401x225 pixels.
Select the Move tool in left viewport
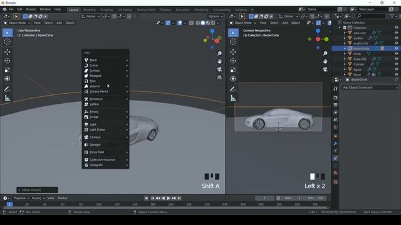[x=7, y=52]
